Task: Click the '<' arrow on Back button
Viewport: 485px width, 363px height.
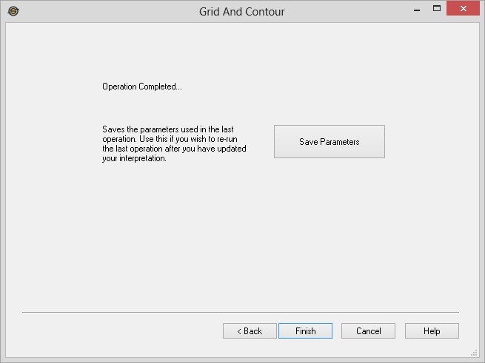Action: 239,331
